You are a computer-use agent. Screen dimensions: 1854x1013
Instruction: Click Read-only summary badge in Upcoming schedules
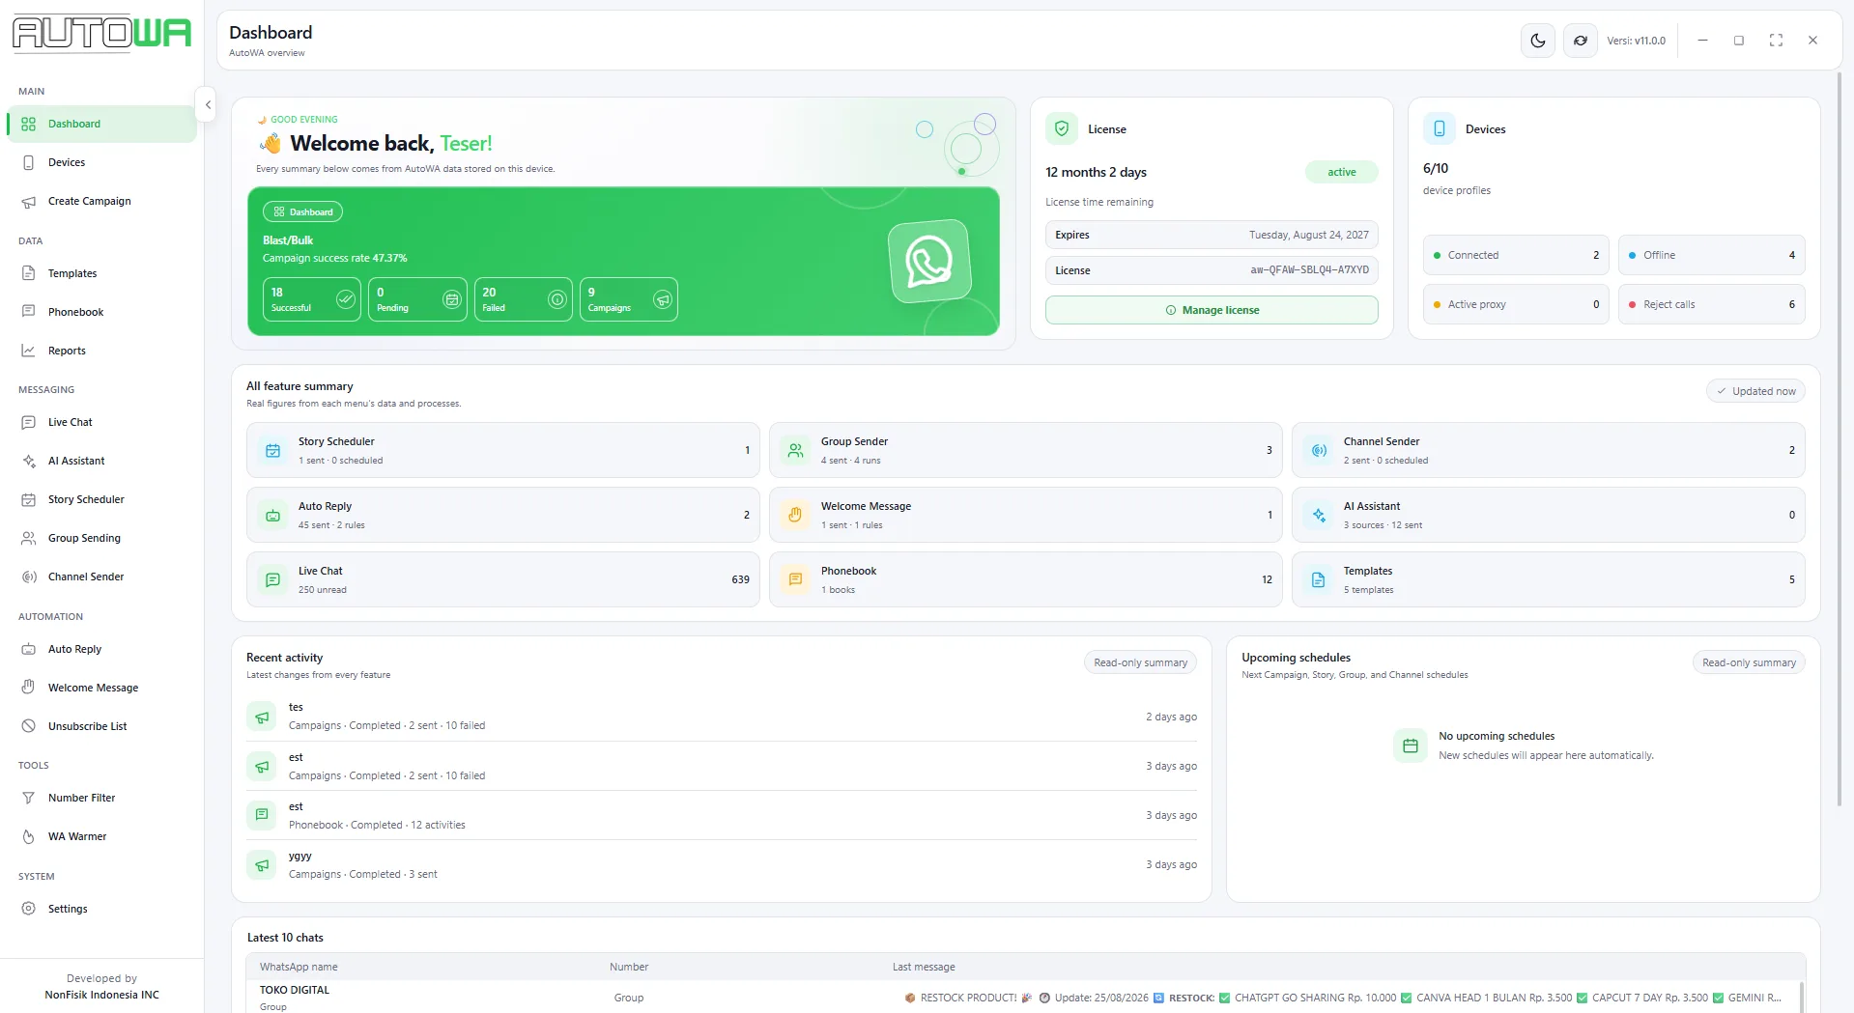click(1749, 662)
